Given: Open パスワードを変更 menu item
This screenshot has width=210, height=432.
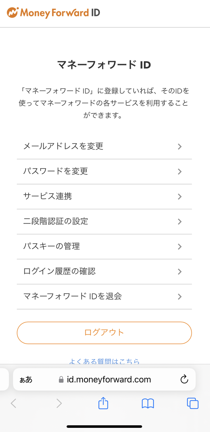Looking at the screenshot, I should tap(104, 172).
